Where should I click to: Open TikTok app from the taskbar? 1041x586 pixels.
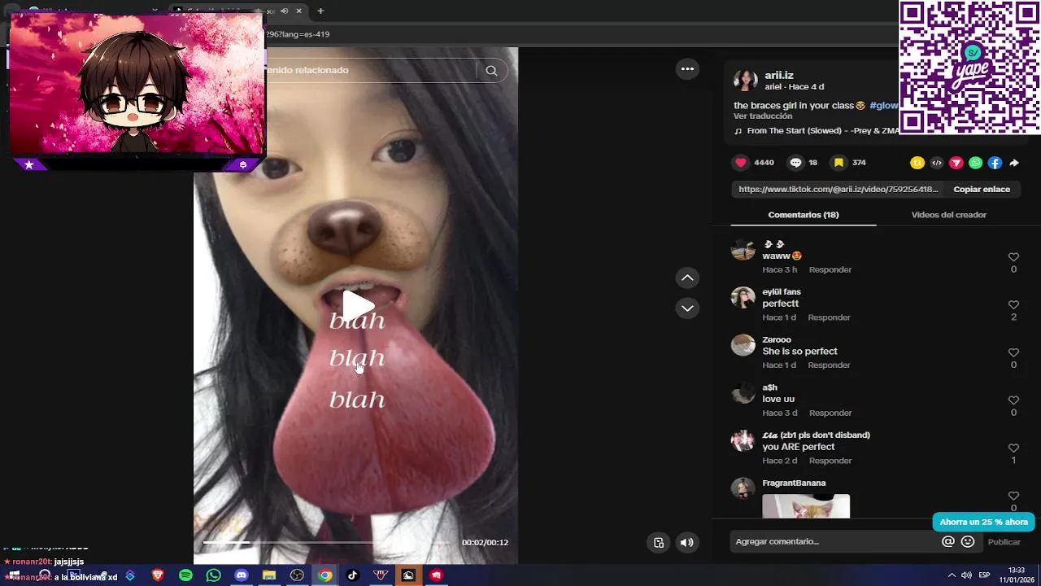[352, 575]
